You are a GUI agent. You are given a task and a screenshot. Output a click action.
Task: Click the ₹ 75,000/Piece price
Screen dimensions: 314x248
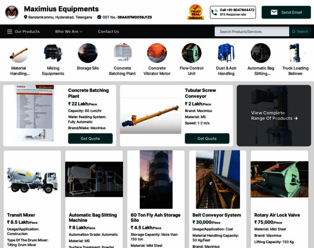coord(268,222)
